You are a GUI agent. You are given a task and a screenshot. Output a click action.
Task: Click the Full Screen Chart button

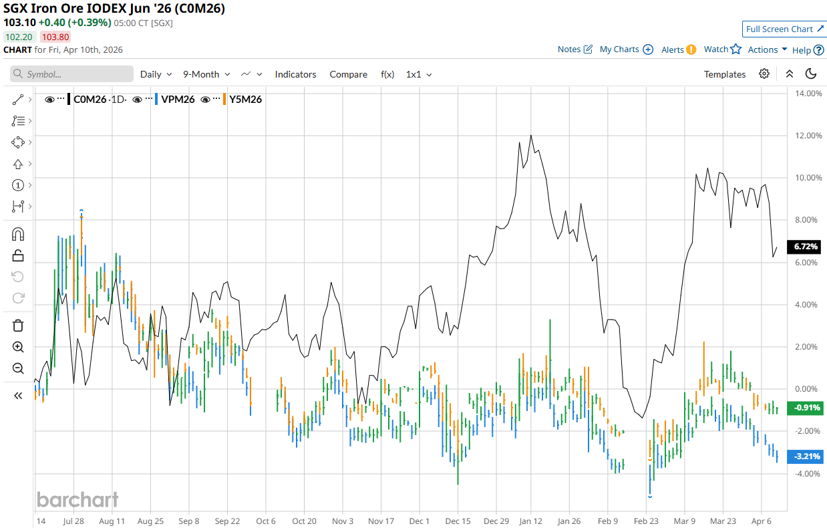pyautogui.click(x=785, y=29)
